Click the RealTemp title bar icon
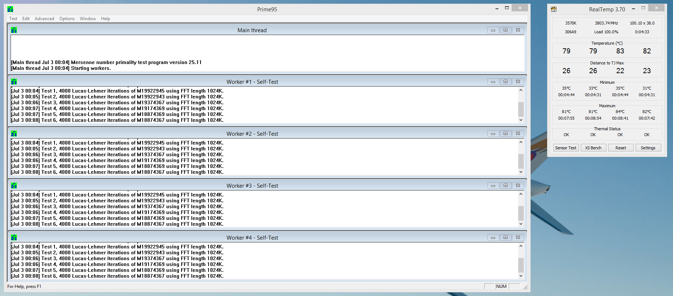 [x=554, y=9]
